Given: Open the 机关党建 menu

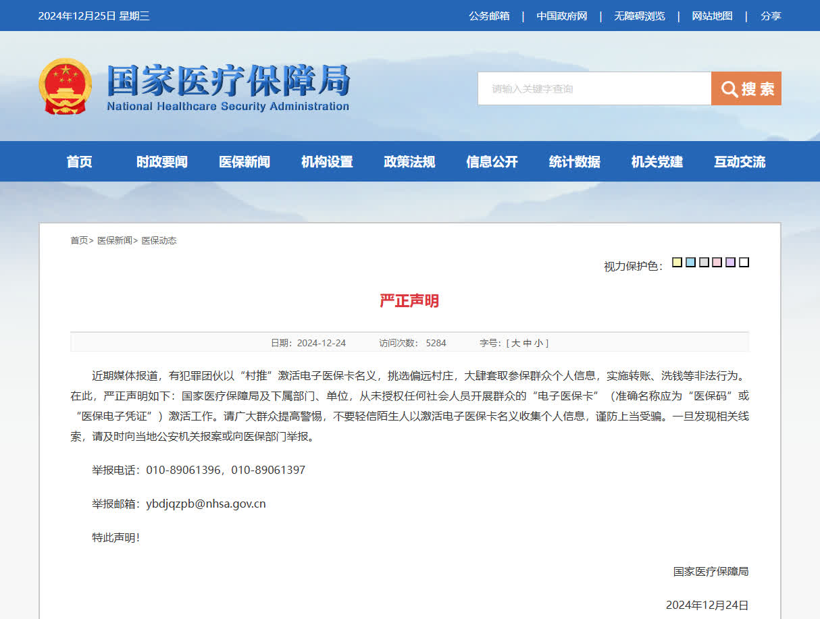Looking at the screenshot, I should [657, 162].
